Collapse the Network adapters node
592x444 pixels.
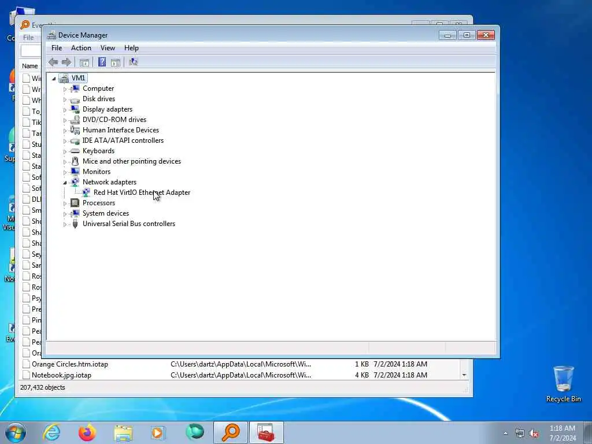pos(65,183)
